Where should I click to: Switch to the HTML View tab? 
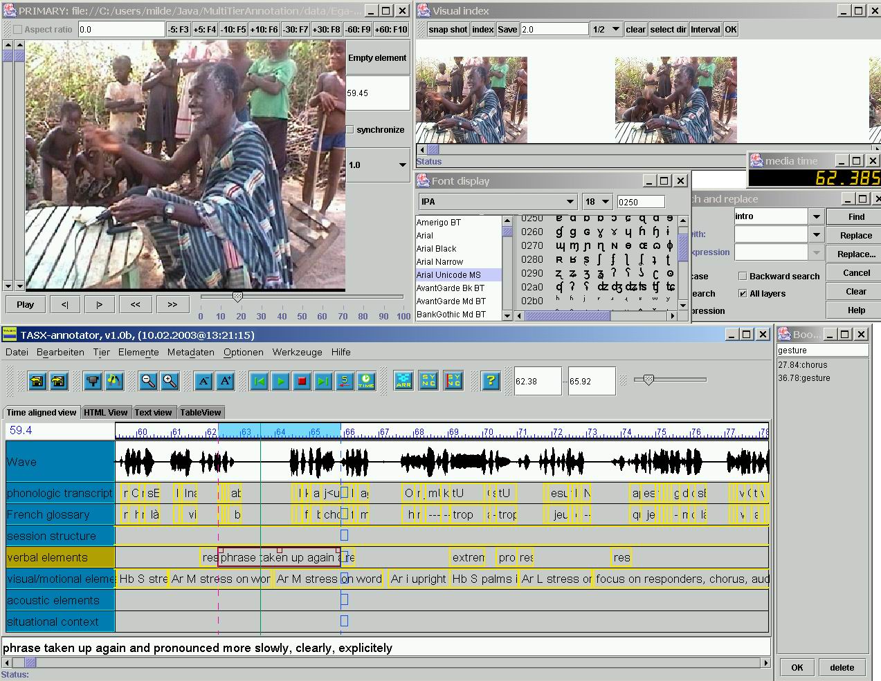pyautogui.click(x=105, y=412)
